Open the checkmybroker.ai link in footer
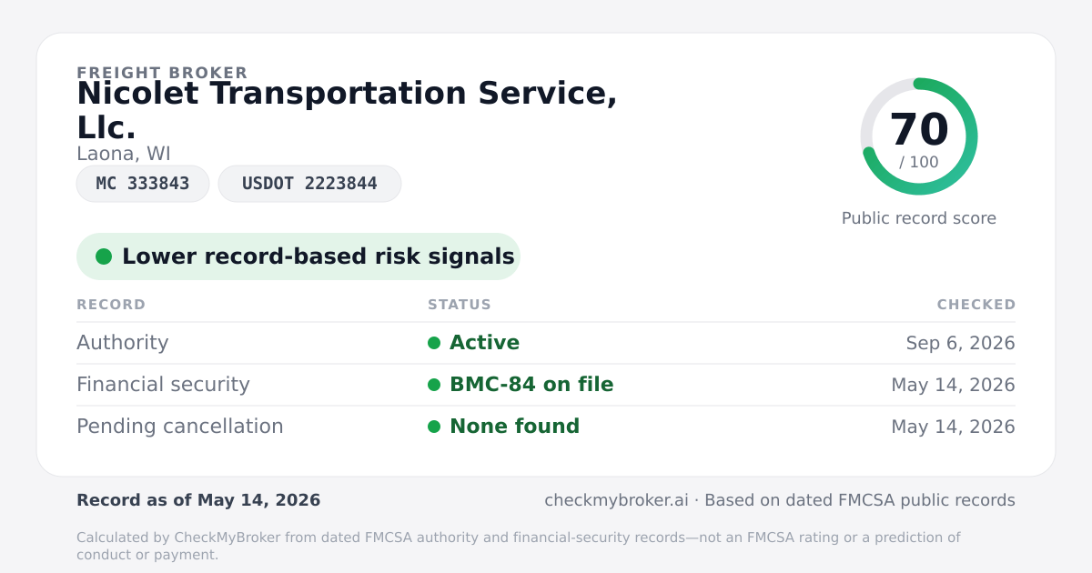Screen dimensions: 1092x573 click(x=616, y=500)
